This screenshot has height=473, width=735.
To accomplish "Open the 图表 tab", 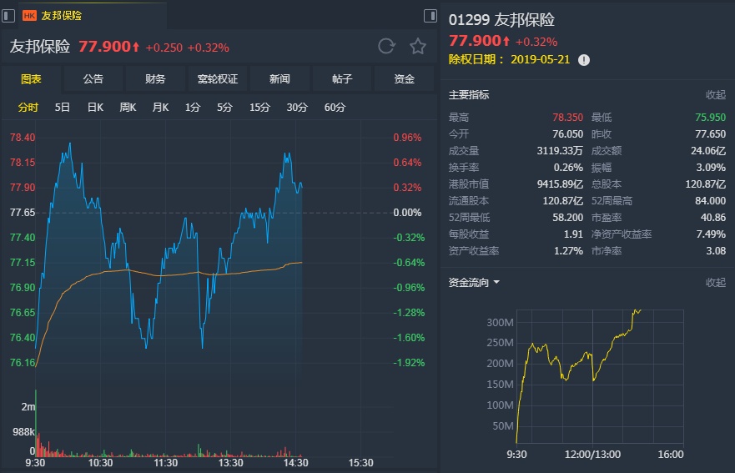I will tap(31, 79).
